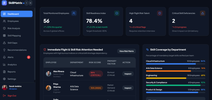Collapse sidebar with the left chevron button

tap(27, 3)
